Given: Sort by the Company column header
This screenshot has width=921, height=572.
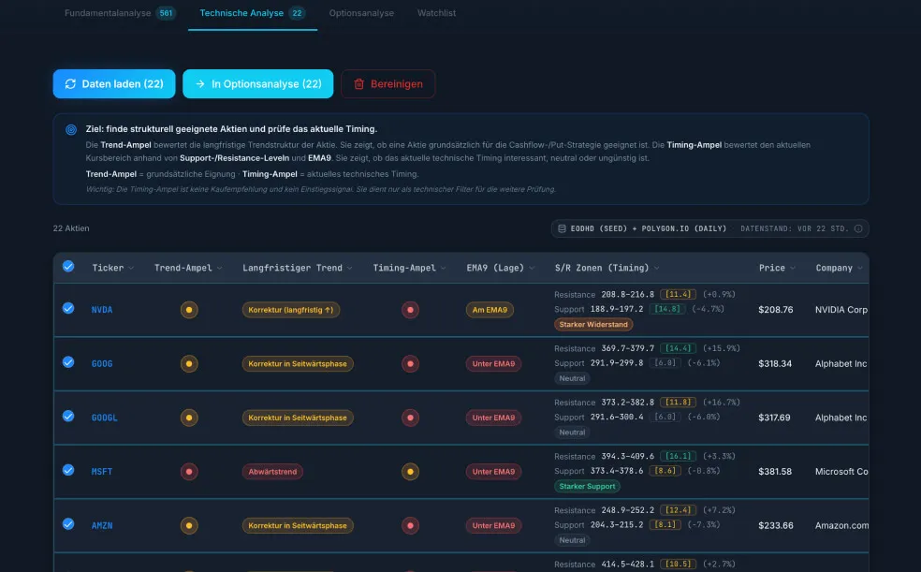Looking at the screenshot, I should (839, 268).
